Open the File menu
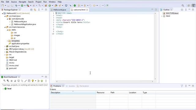Screen dimensions: 196x110 pyautogui.click(x=2, y=2)
